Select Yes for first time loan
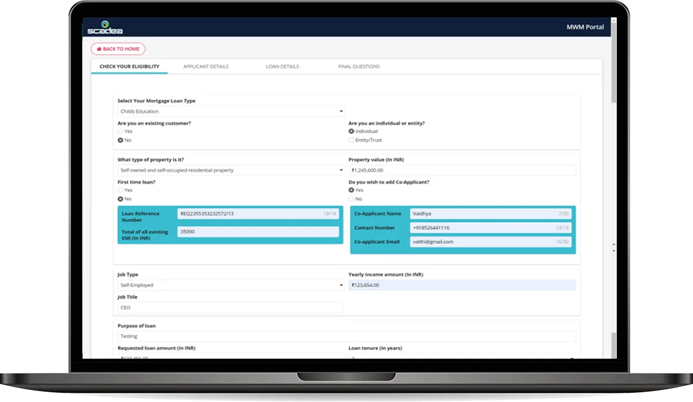The image size is (693, 402). 121,190
